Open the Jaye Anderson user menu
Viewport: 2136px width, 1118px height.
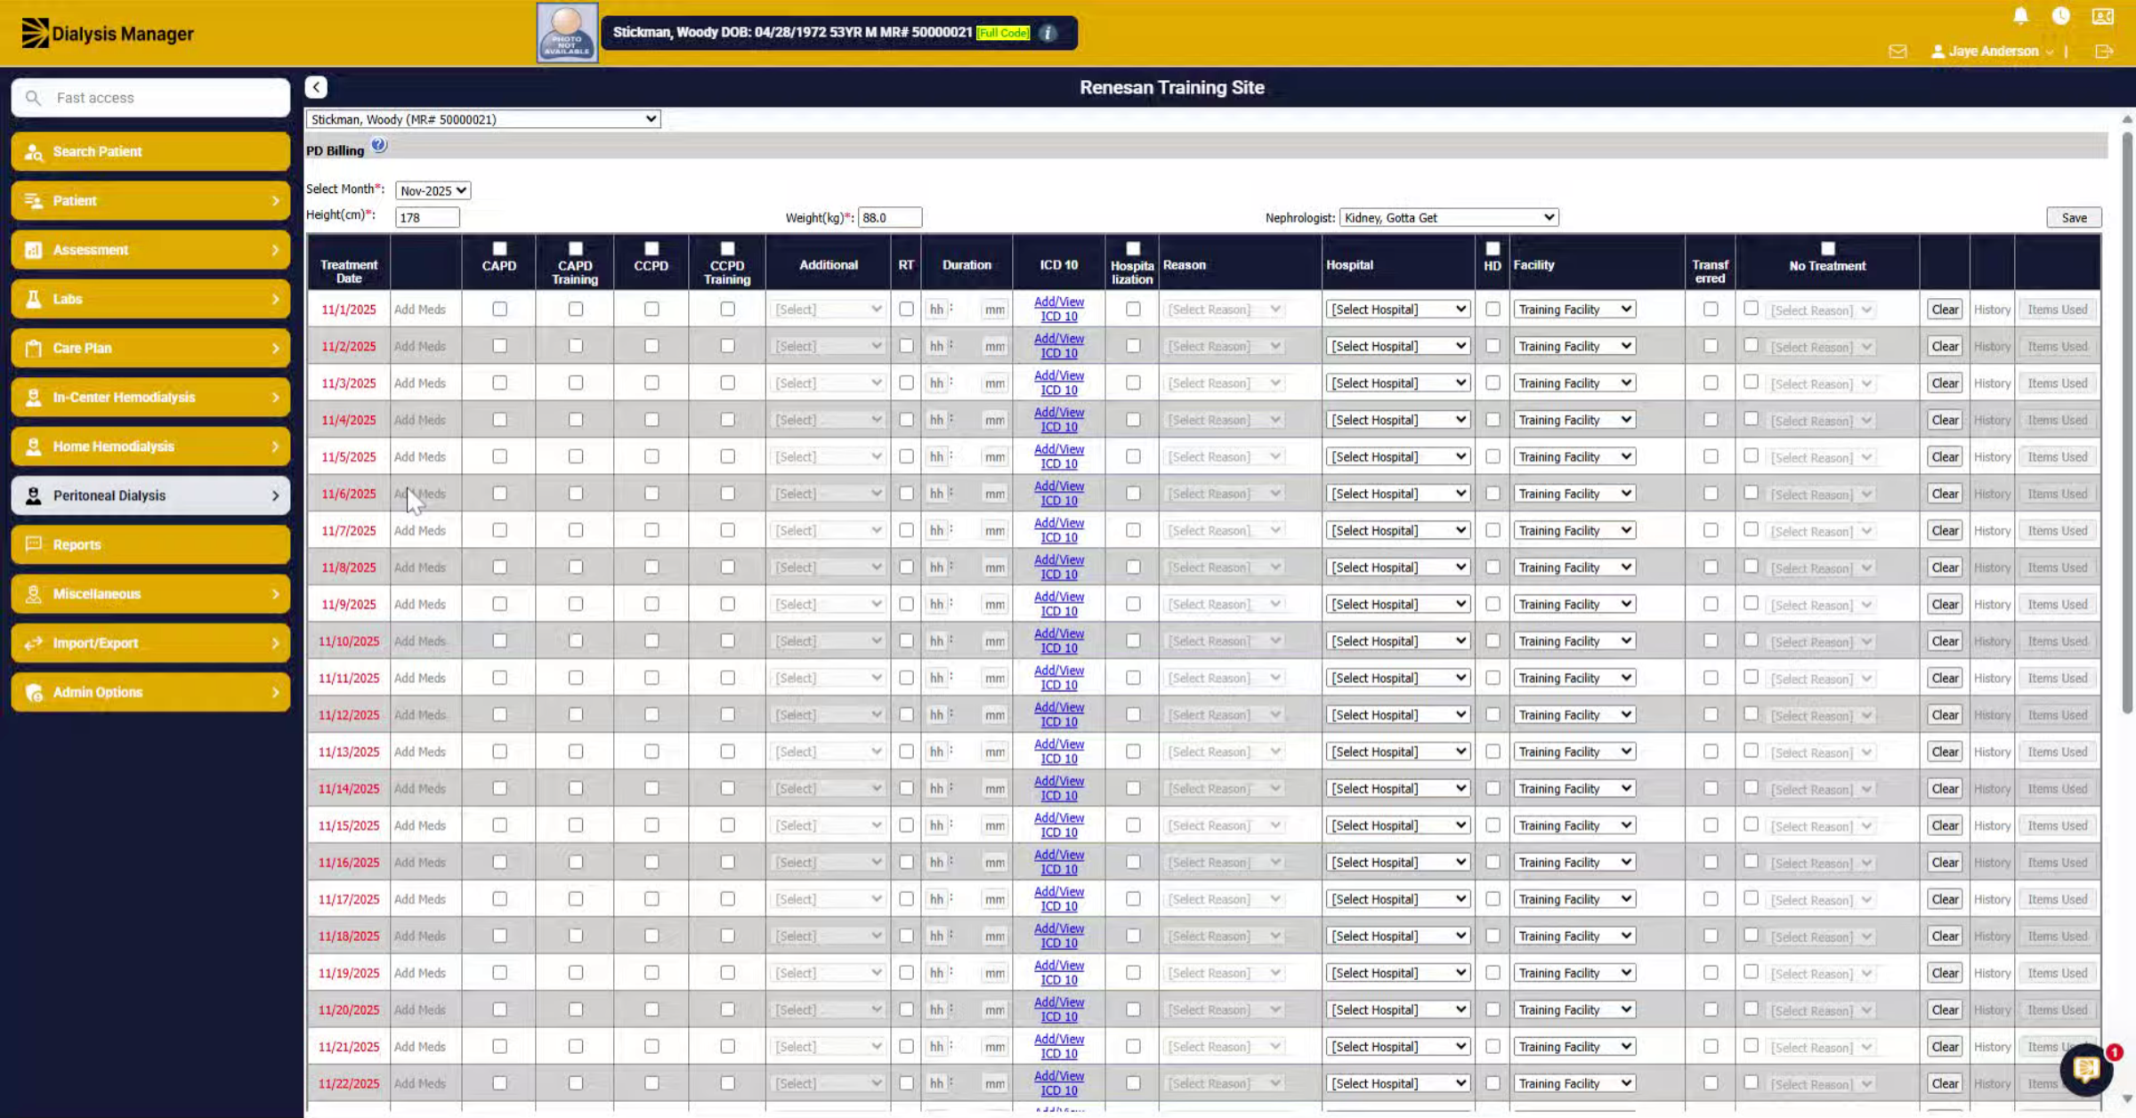point(1992,52)
